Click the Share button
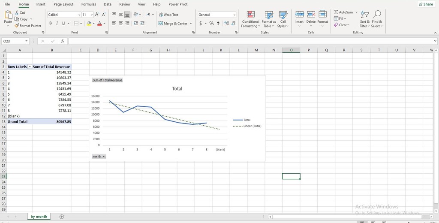 [x=427, y=4]
